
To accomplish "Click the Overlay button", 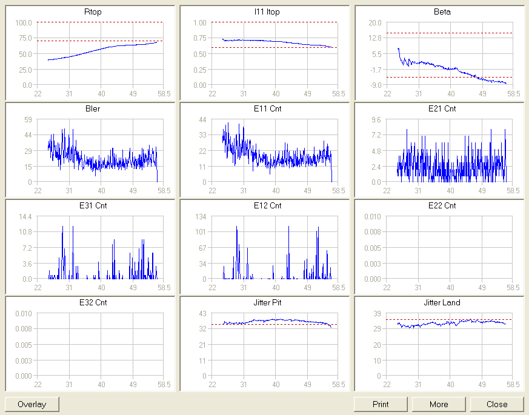I will coord(32,404).
